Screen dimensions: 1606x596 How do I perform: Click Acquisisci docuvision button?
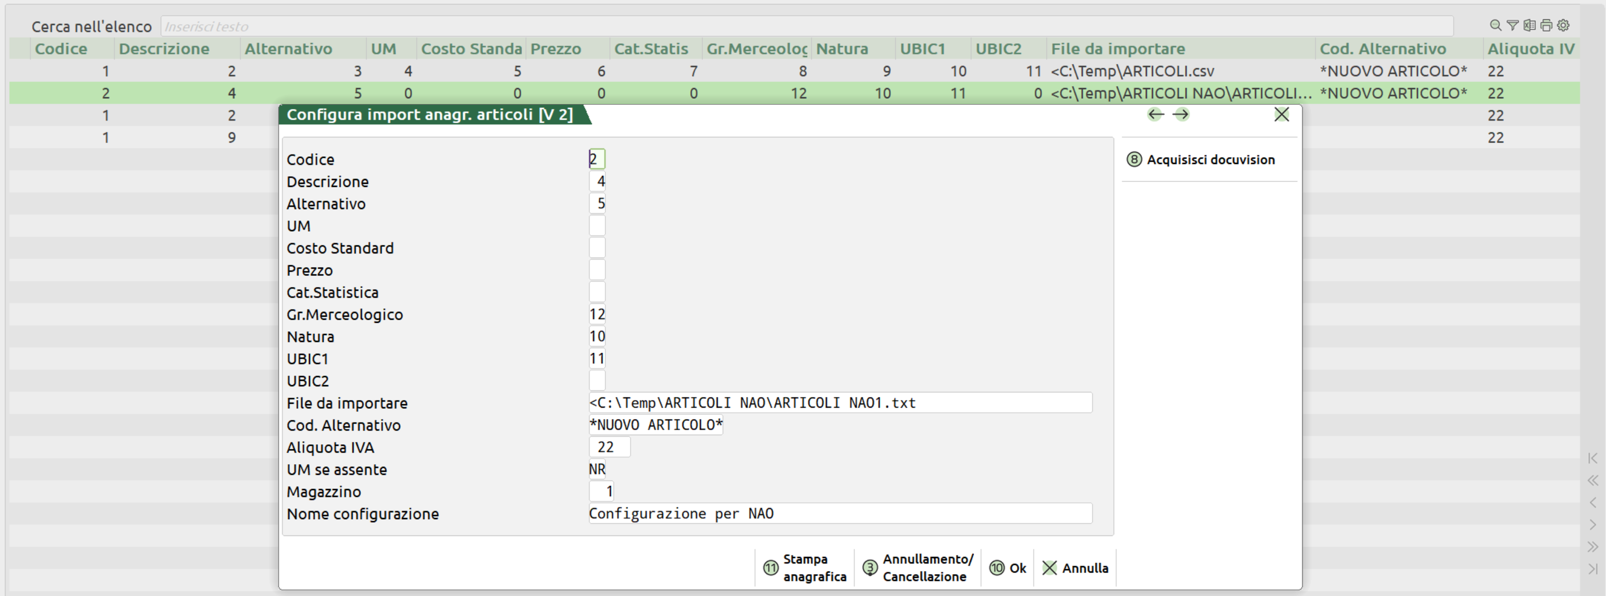pos(1201,160)
